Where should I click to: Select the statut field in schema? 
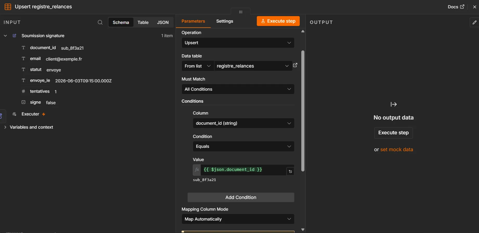pos(36,70)
